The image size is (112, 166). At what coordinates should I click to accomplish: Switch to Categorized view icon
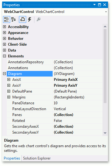6,19
